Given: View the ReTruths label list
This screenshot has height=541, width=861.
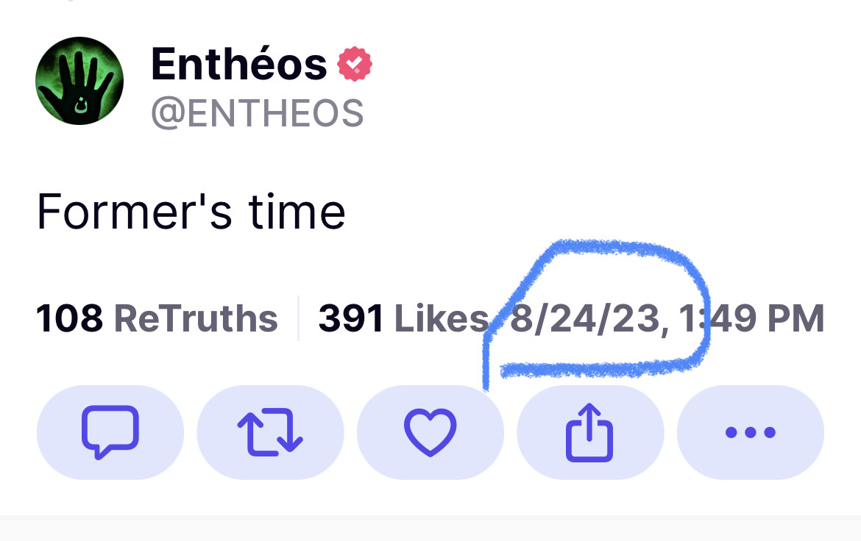Looking at the screenshot, I should [x=196, y=319].
